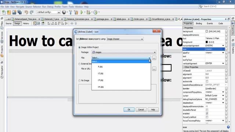Open the labelFor none dropdown

[x=223, y=53]
